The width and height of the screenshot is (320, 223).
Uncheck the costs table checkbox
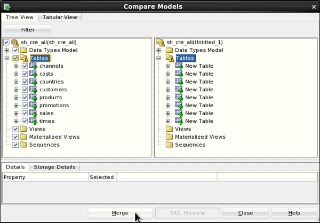tap(25, 74)
